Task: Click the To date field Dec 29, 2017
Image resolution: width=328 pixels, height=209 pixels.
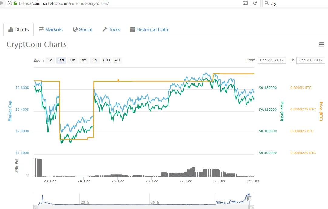Action: [x=311, y=60]
